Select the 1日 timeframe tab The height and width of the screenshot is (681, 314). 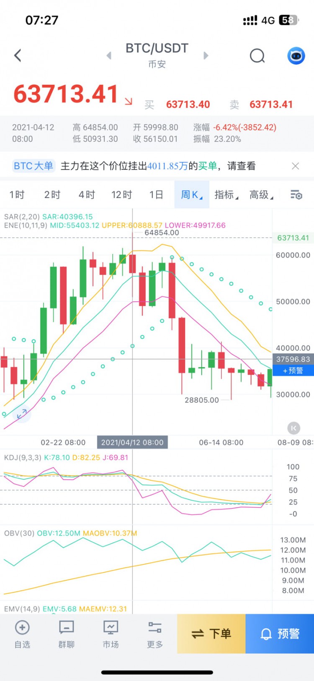[x=156, y=195]
